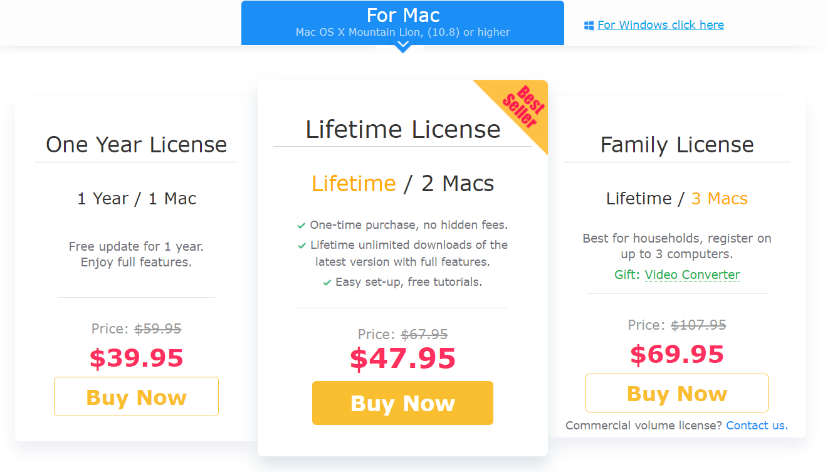Screen dimensions: 840x472
Task: Click checkmark beside Lifetime unlimited downloads
Action: click(x=302, y=246)
